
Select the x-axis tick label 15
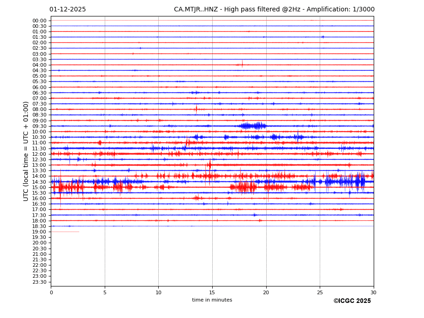(x=212, y=292)
